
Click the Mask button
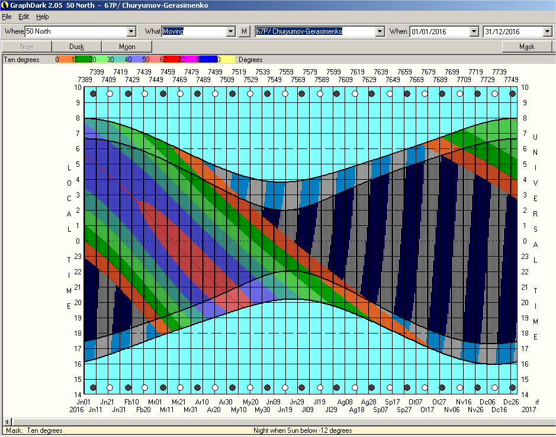[526, 47]
